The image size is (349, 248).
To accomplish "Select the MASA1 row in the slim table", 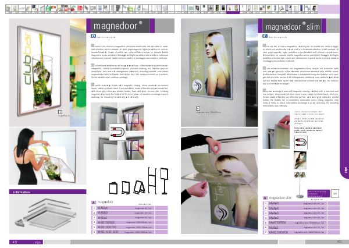I will (301, 228).
